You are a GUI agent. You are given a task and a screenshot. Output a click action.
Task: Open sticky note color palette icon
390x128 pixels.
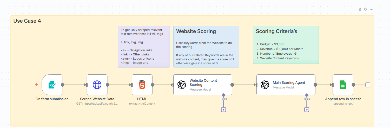coord(366,9)
